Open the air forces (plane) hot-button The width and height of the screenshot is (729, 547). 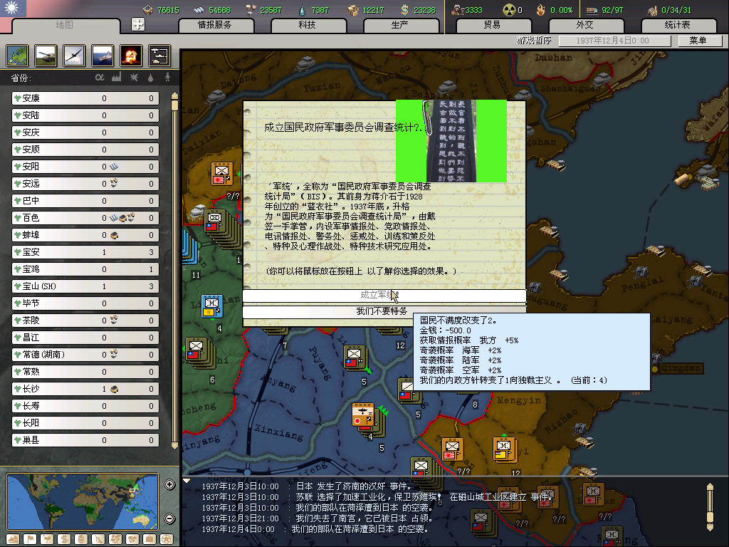coord(74,56)
